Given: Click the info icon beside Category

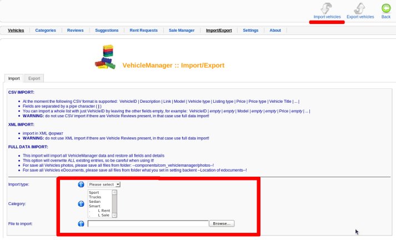Looking at the screenshot, I should pos(81,204).
